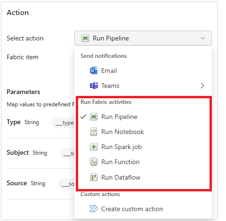
Task: Click the Teams icon
Action: pos(94,86)
